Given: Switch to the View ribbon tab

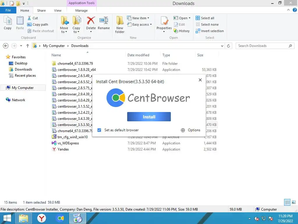Looking at the screenshot, I should click(58, 10).
